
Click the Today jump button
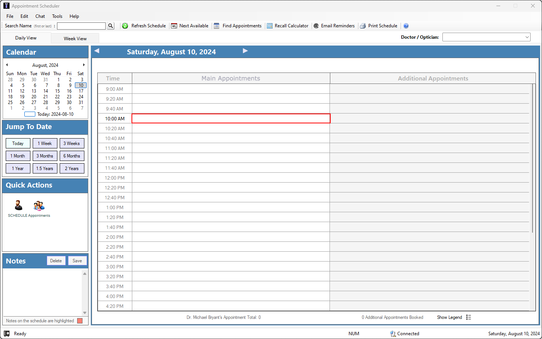click(18, 143)
